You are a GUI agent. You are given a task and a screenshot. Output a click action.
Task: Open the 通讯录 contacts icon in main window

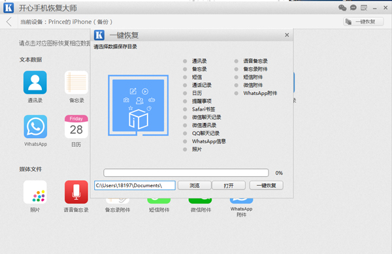click(x=35, y=82)
